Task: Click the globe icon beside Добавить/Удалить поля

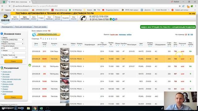Action: tap(34, 35)
